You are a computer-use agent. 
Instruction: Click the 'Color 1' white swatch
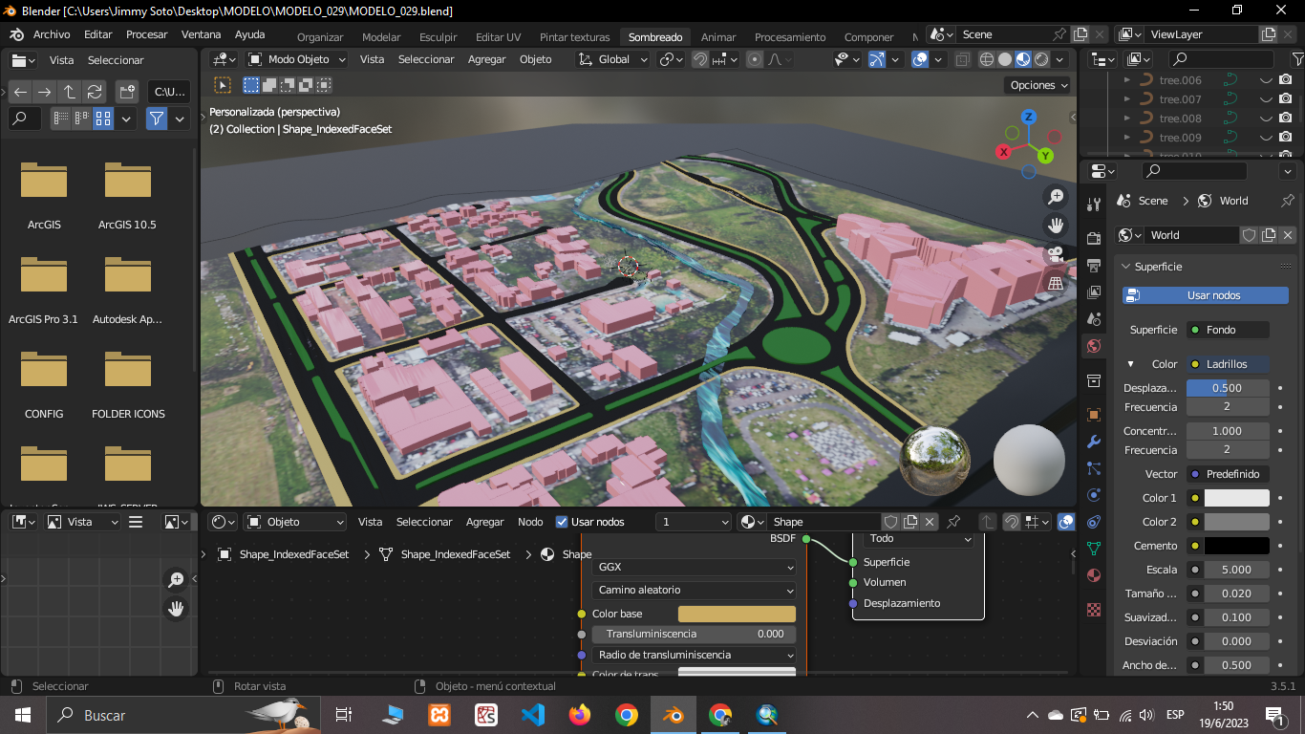click(1236, 498)
